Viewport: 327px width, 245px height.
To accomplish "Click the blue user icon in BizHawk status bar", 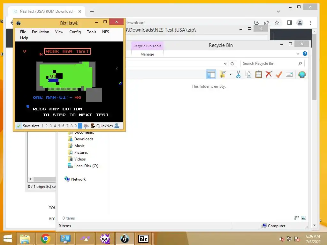I will 117,126.
